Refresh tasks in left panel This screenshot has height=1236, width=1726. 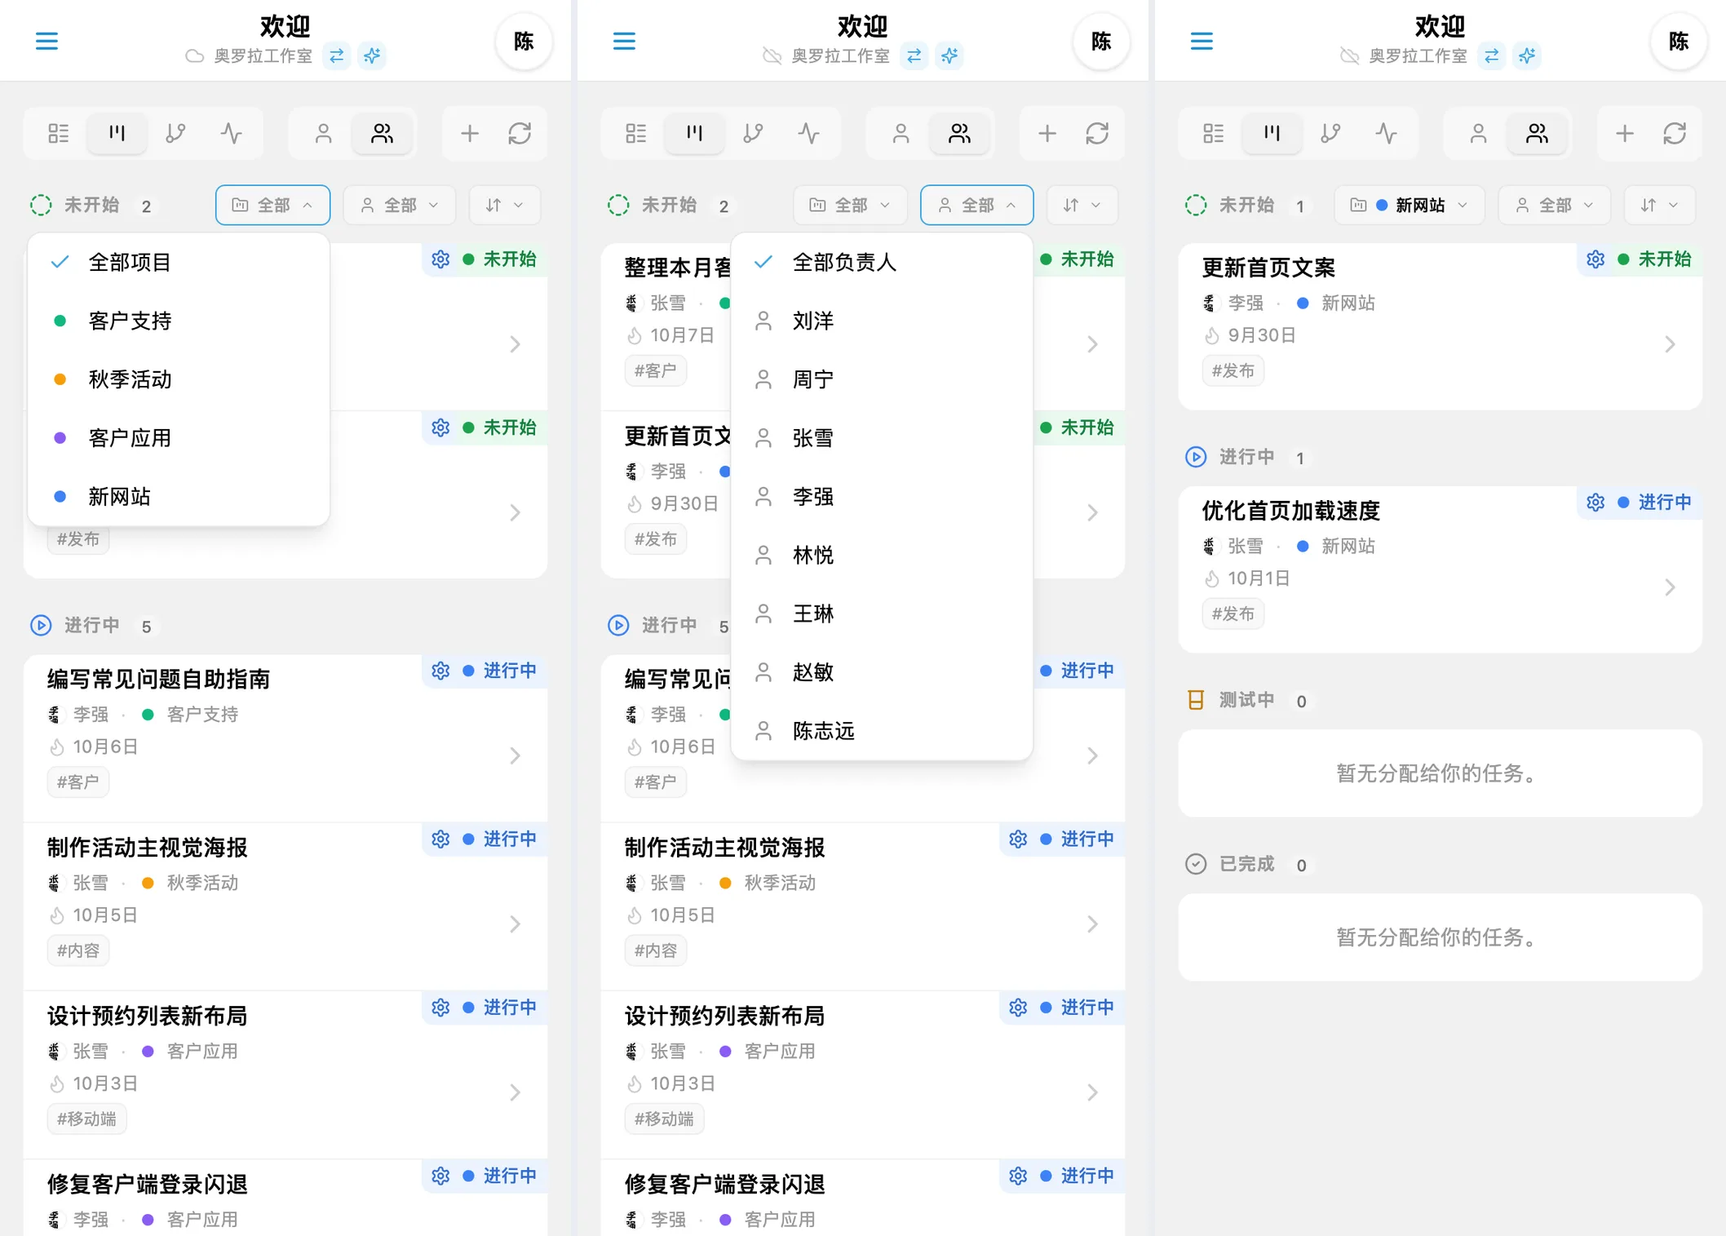tap(520, 133)
